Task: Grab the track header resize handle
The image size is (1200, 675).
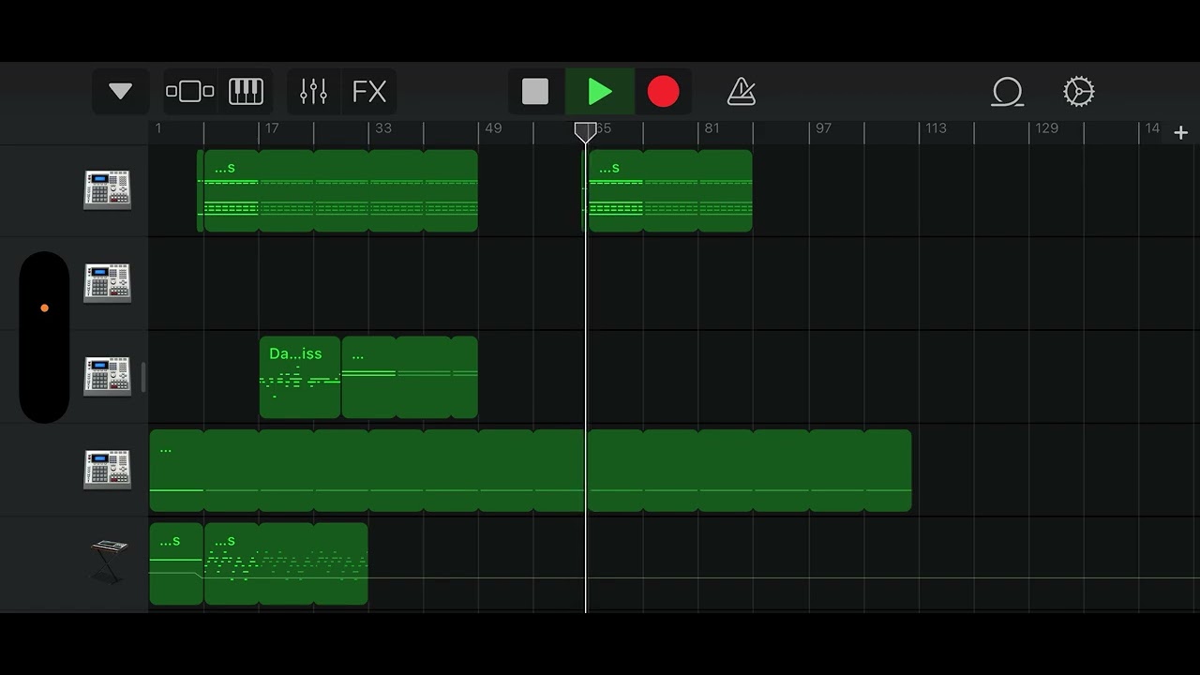Action: coord(143,378)
